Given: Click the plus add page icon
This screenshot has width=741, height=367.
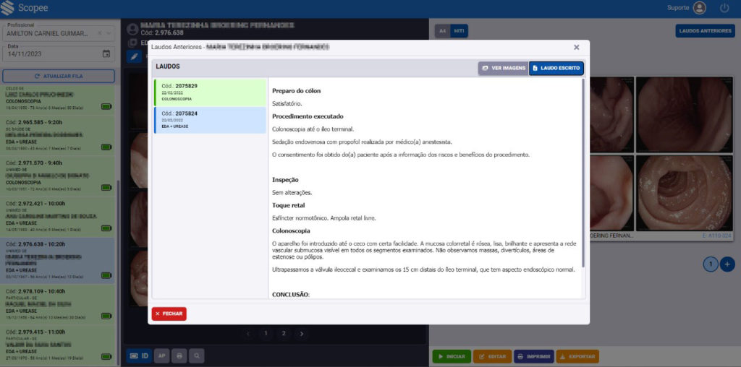Looking at the screenshot, I should 727,264.
